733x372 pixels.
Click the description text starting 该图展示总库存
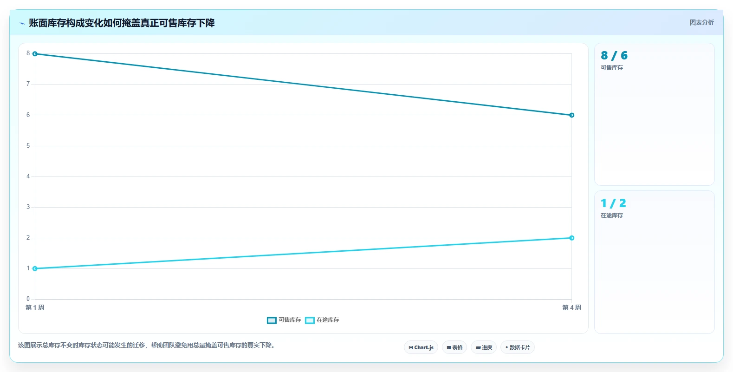coord(147,345)
